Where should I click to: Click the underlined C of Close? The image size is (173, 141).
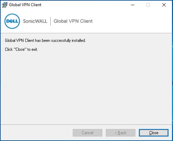151,133
